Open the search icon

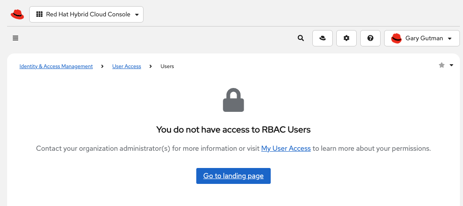coord(301,38)
